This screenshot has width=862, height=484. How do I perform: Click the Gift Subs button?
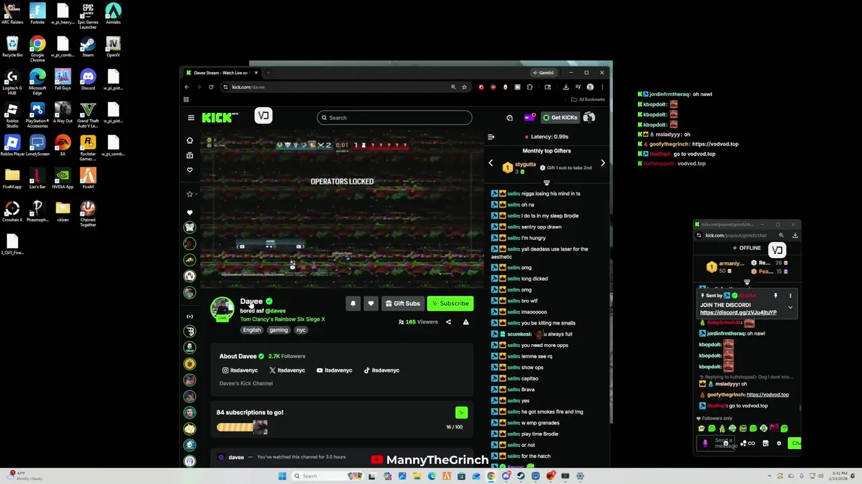click(x=403, y=304)
